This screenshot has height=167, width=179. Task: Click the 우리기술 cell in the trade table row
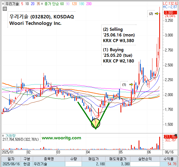tap(49, 164)
